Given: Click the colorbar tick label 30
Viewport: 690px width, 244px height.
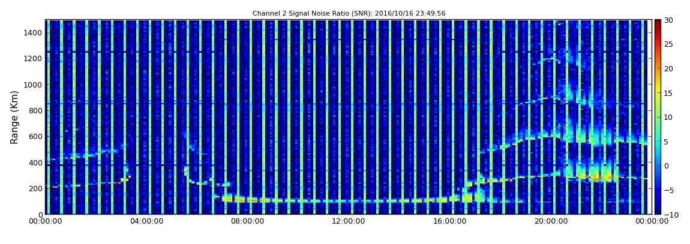Looking at the screenshot, I should click(669, 20).
